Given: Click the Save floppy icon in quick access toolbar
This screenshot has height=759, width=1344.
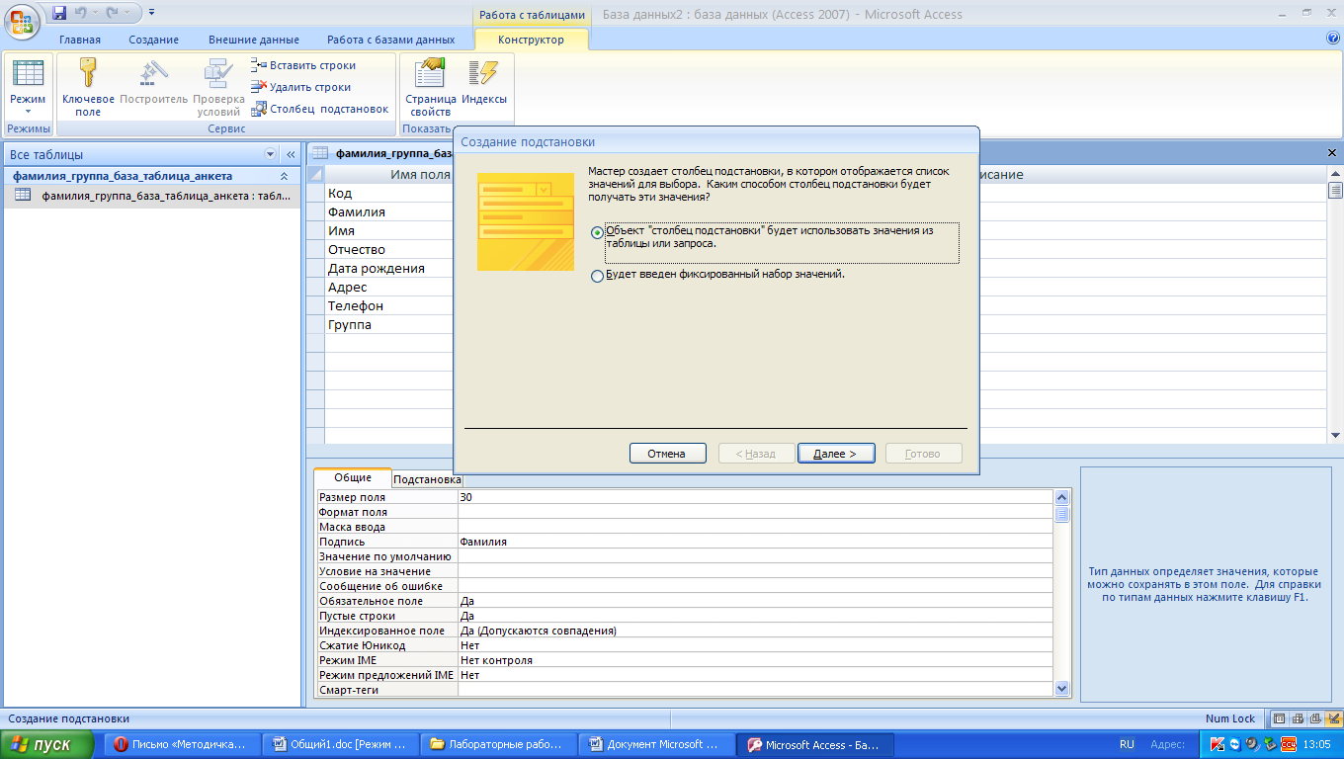Looking at the screenshot, I should click(59, 13).
